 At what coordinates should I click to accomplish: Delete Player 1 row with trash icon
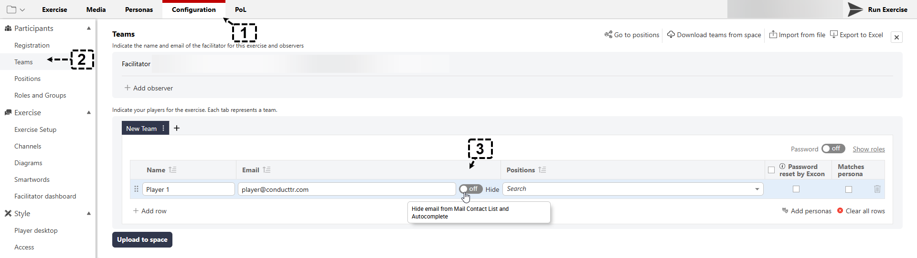877,189
